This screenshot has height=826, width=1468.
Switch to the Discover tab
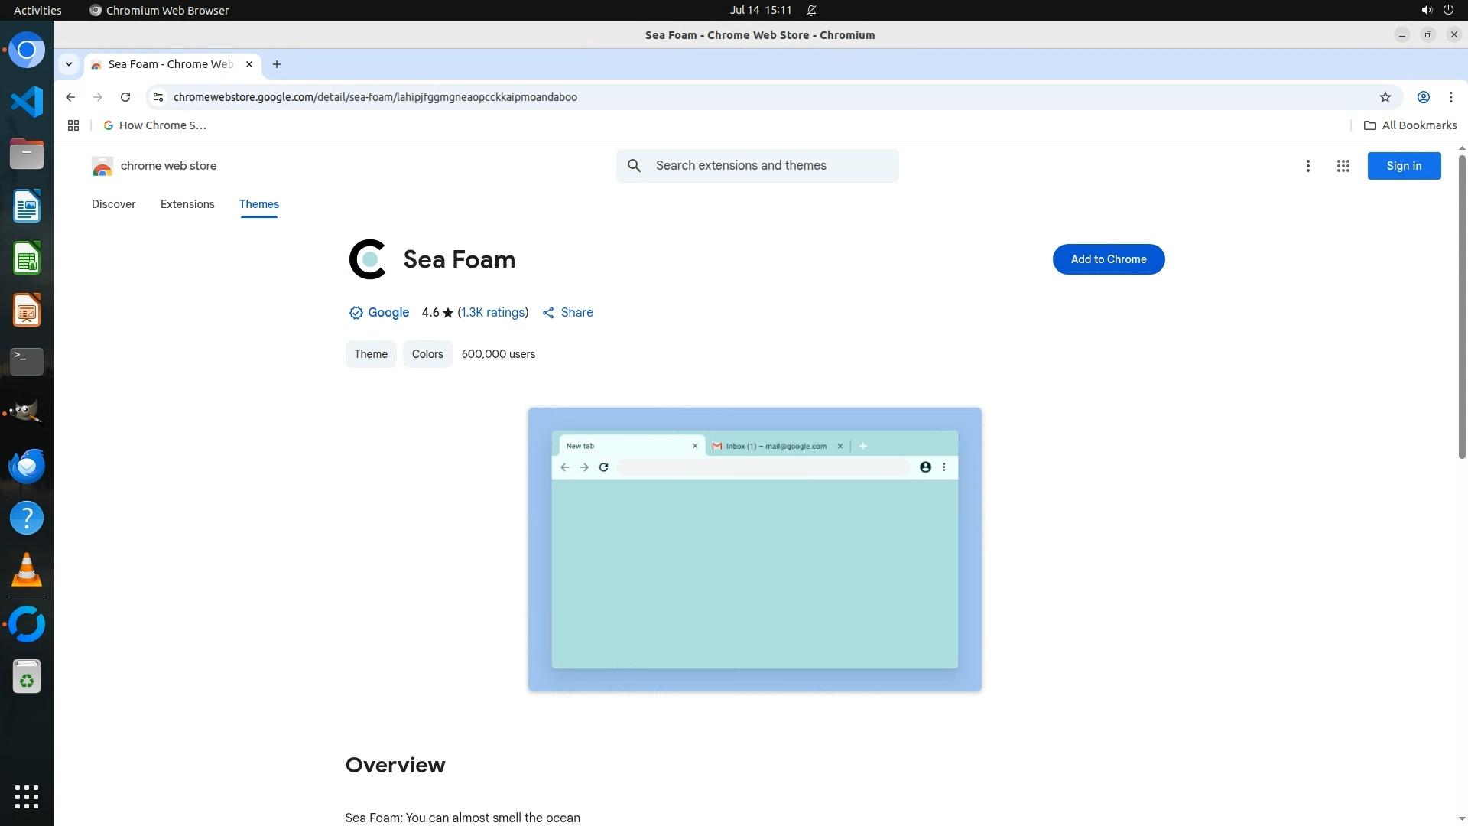click(113, 204)
